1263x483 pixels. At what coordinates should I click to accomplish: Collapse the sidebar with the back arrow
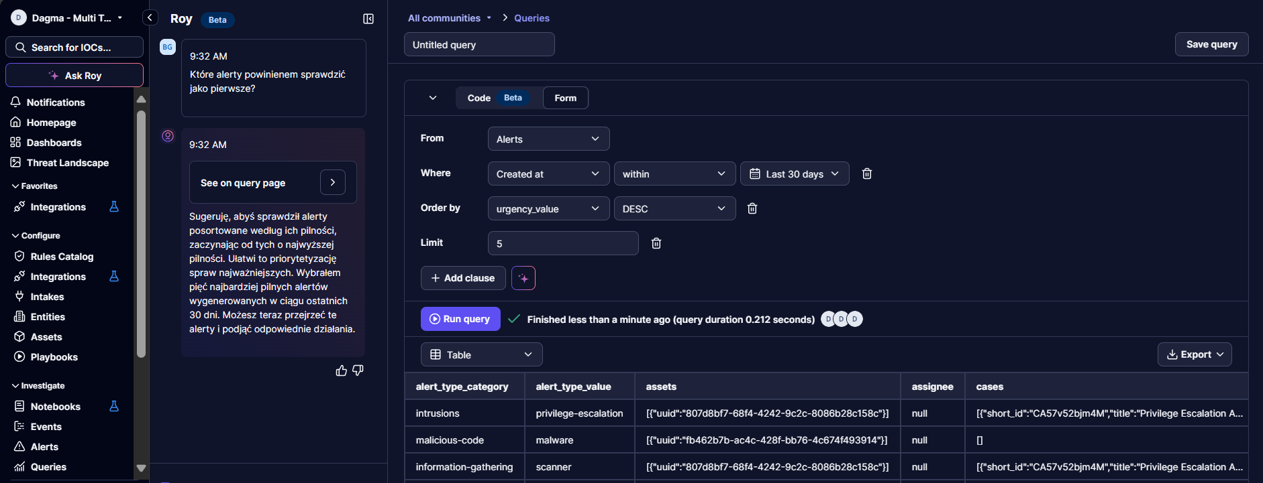150,18
